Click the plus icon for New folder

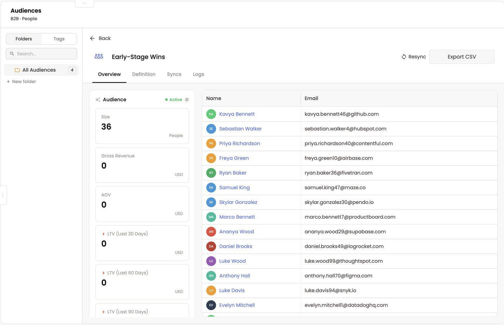click(x=8, y=82)
